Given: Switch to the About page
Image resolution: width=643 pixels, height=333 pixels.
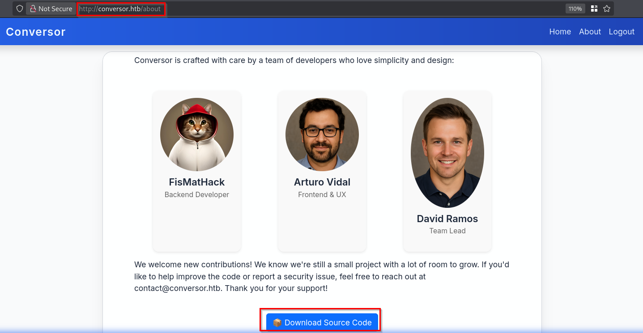Looking at the screenshot, I should (x=590, y=31).
